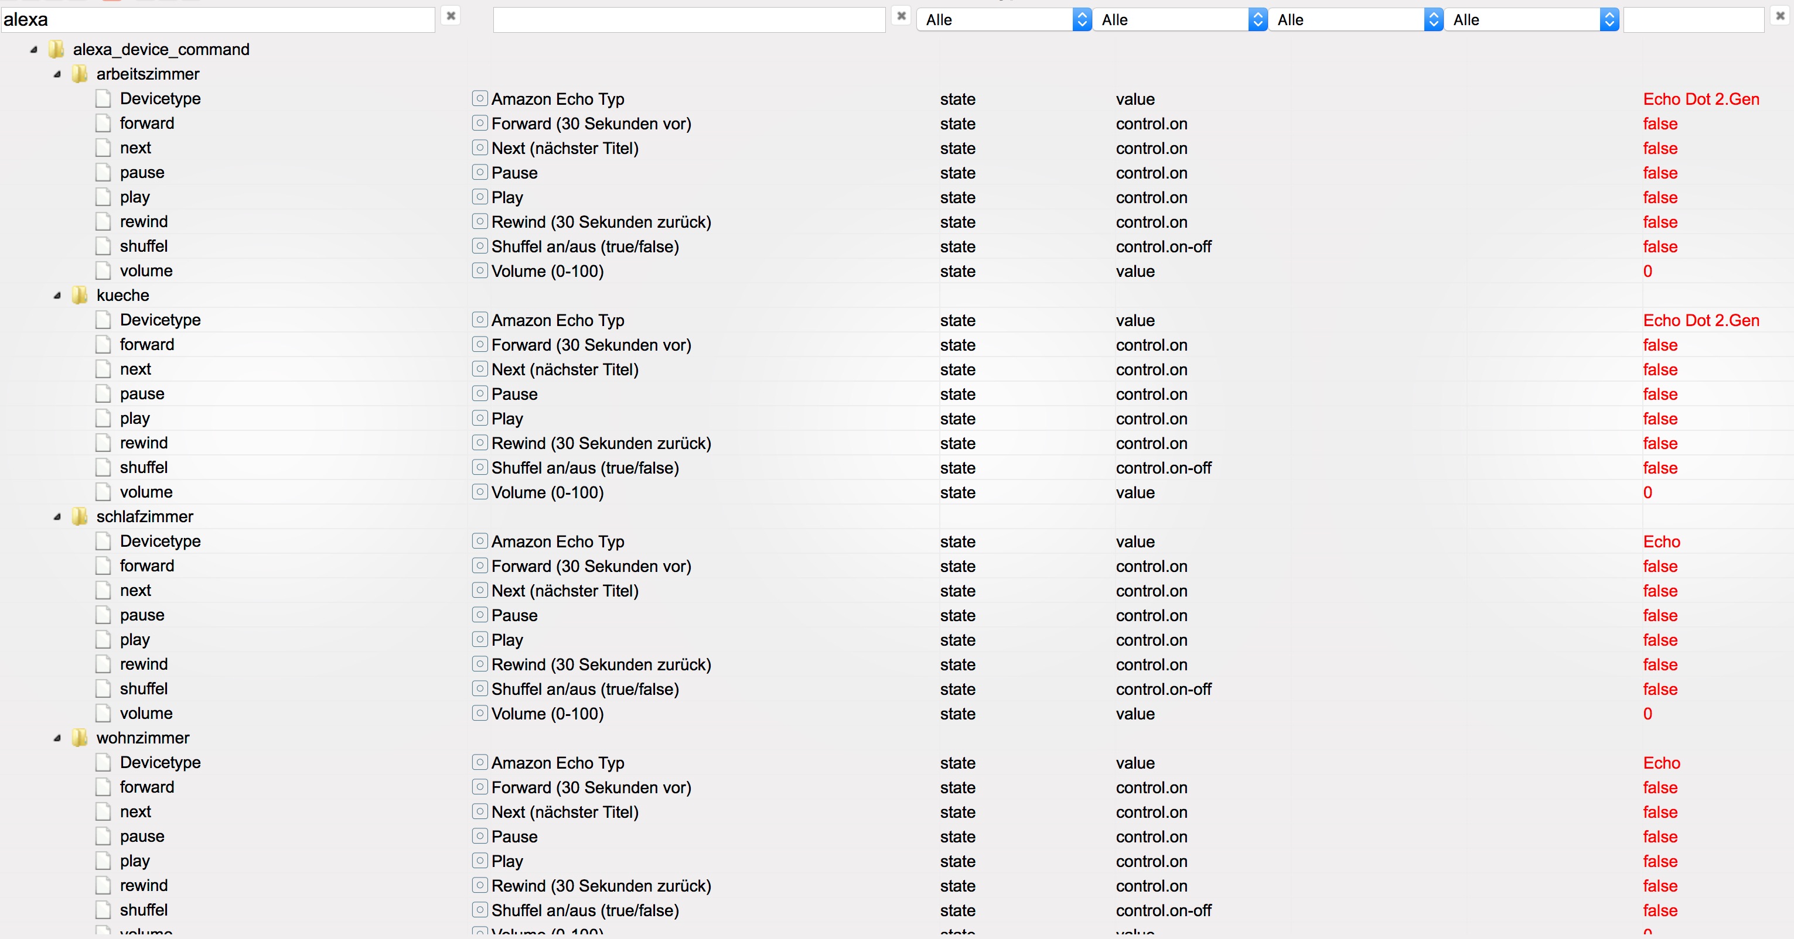Click state icon beside wohnzimmer Amazon Echo Typ
The image size is (1794, 939).
[480, 762]
